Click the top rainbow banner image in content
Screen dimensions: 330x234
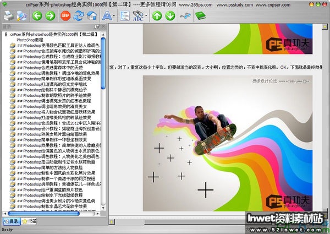[x=228, y=39]
